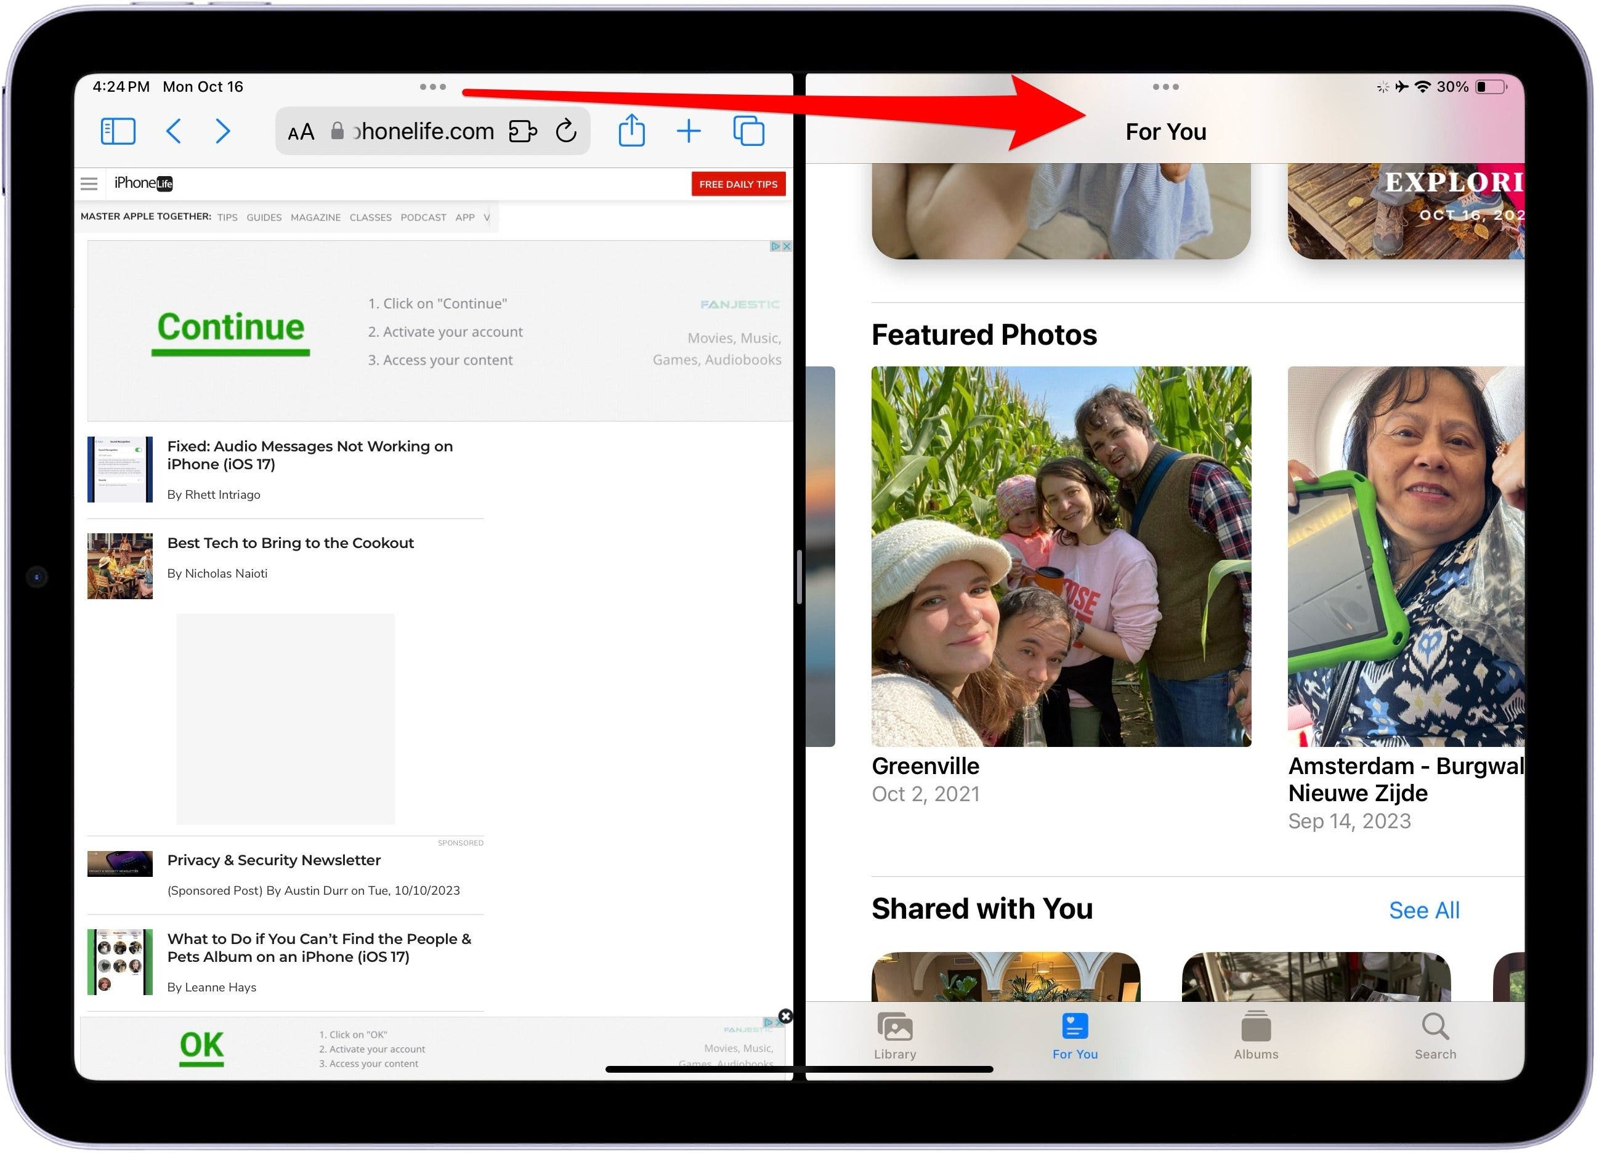Show the Safari tab overview icon
This screenshot has height=1154, width=1599.
[x=750, y=132]
